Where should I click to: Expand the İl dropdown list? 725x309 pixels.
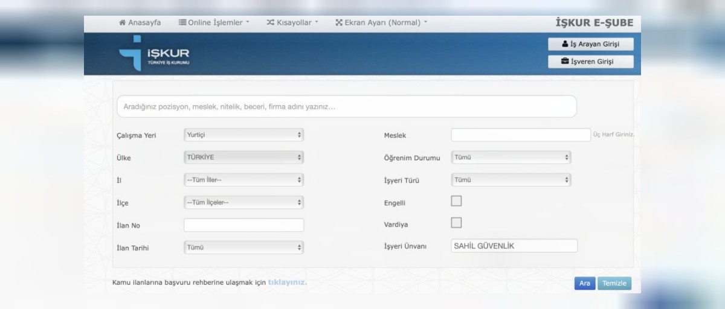[243, 180]
